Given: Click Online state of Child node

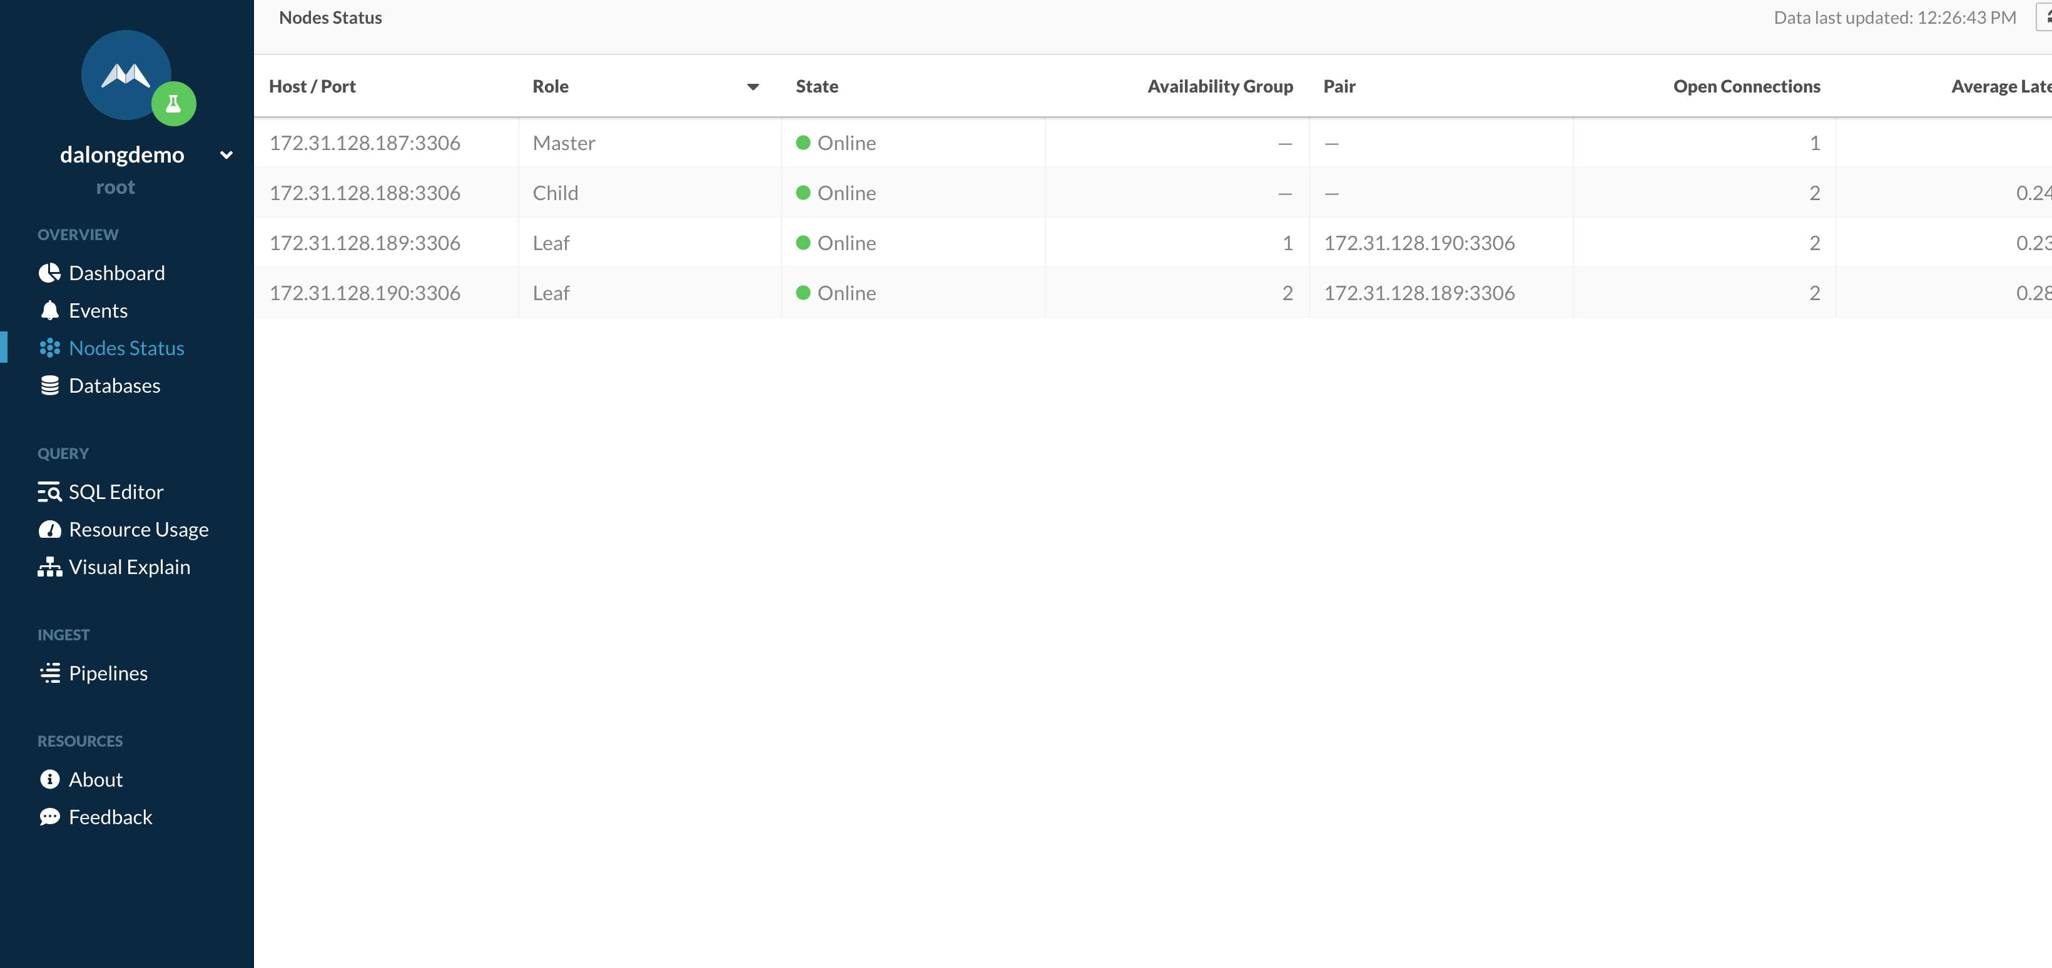Looking at the screenshot, I should tap(836, 193).
